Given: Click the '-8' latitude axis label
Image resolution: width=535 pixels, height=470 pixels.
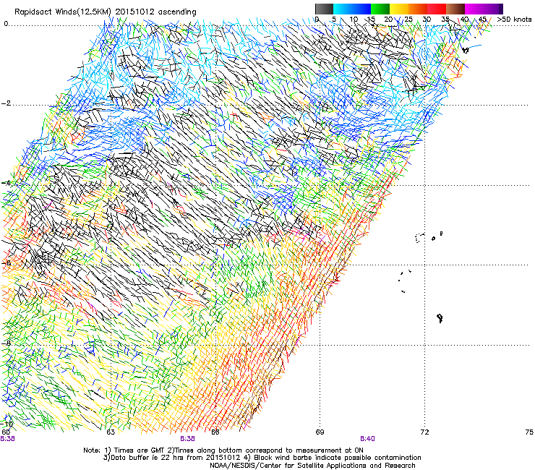Looking at the screenshot, I should (x=6, y=343).
